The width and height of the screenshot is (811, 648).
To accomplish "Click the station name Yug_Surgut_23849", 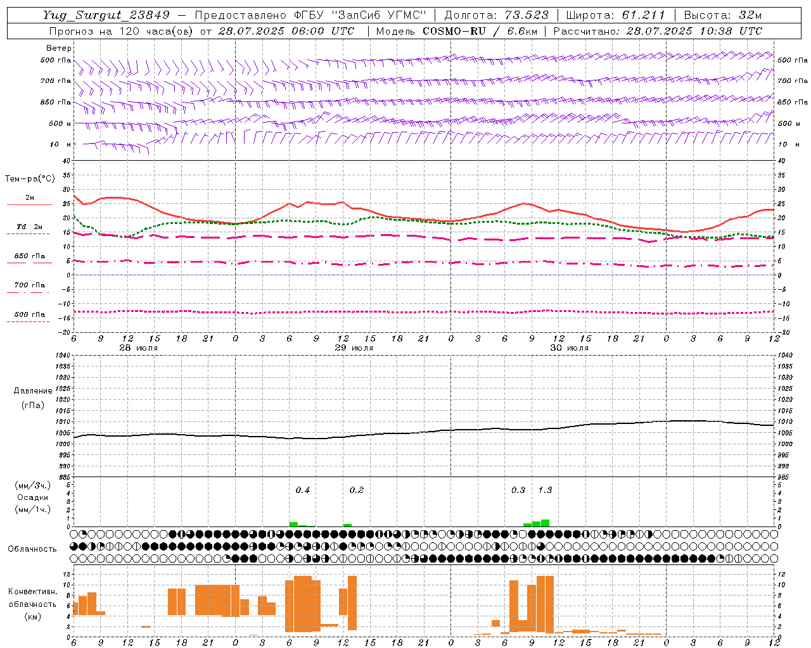I will pyautogui.click(x=106, y=15).
